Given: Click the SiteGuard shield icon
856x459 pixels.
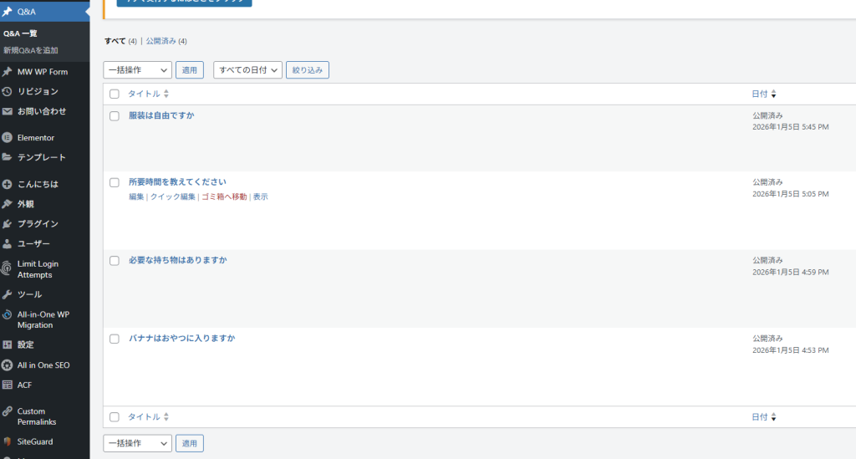Looking at the screenshot, I should pyautogui.click(x=7, y=441).
